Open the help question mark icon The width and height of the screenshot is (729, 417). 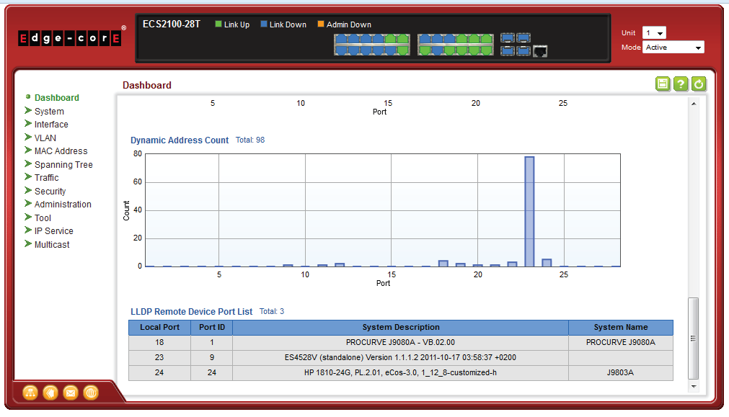tap(681, 84)
